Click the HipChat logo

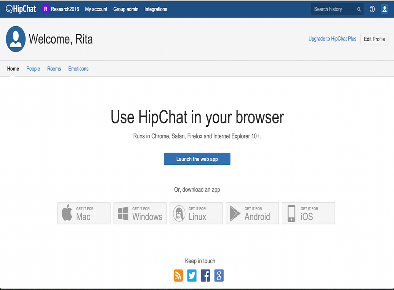coord(21,9)
